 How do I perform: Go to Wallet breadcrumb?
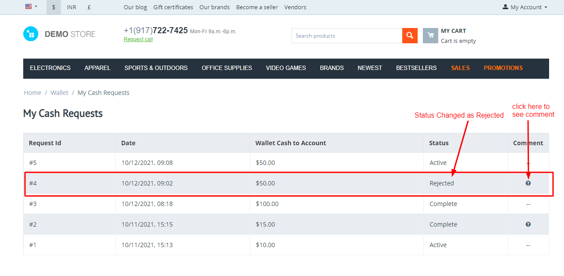pos(59,93)
